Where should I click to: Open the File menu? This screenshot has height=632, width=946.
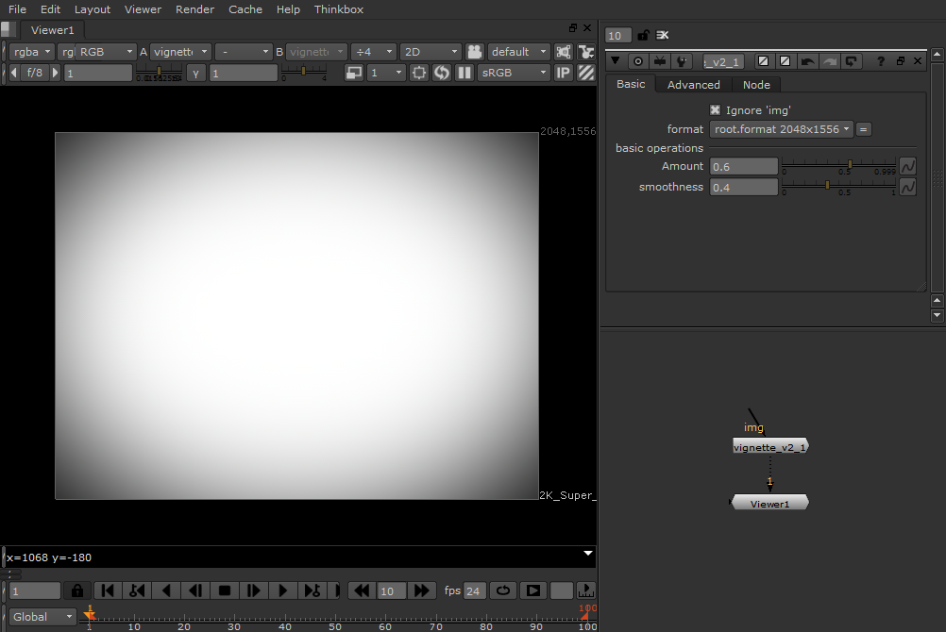click(x=17, y=9)
